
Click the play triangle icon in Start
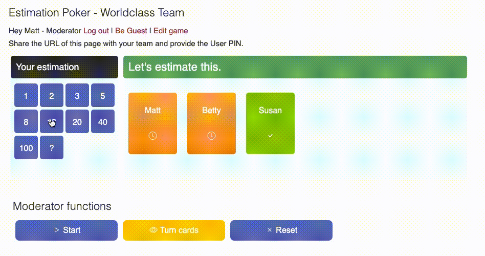(56, 230)
